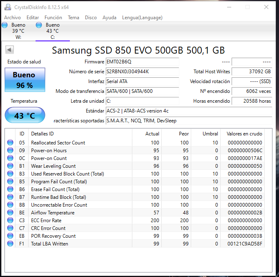Image resolution: width=279 pixels, height=277 pixels.
Task: Click the status orb for Total LBA Written
Action: pos(10,243)
